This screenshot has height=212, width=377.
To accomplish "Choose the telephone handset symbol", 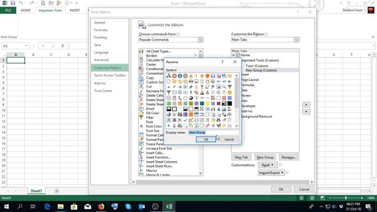I will 180,98.
